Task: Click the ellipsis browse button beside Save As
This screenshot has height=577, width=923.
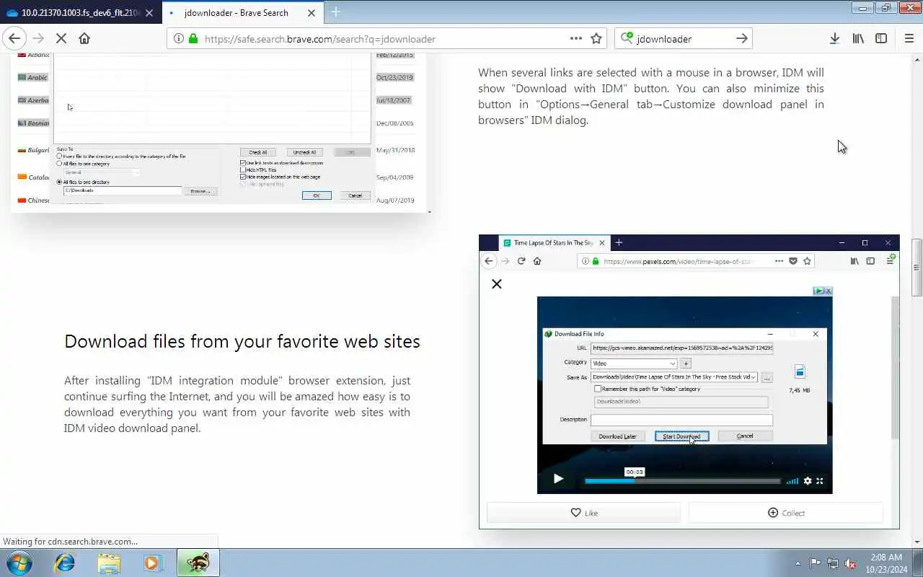Action: (x=767, y=377)
